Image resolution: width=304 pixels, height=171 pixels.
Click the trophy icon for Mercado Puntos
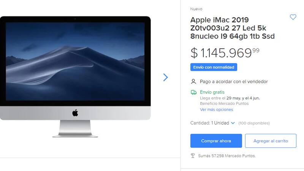193,155
